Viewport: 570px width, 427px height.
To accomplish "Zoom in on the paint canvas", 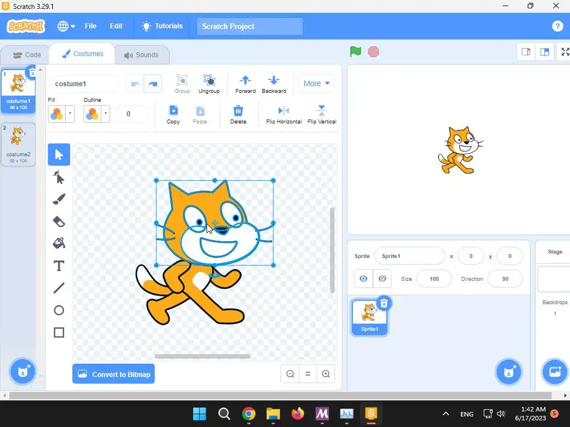I will click(326, 374).
